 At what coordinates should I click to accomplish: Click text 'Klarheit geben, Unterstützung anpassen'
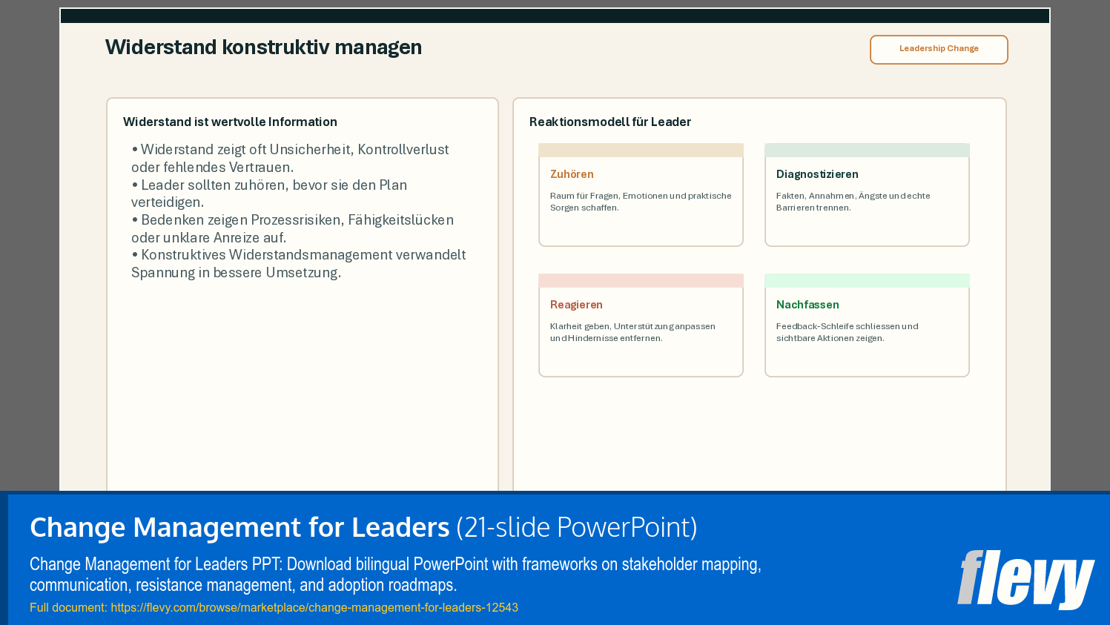632,332
